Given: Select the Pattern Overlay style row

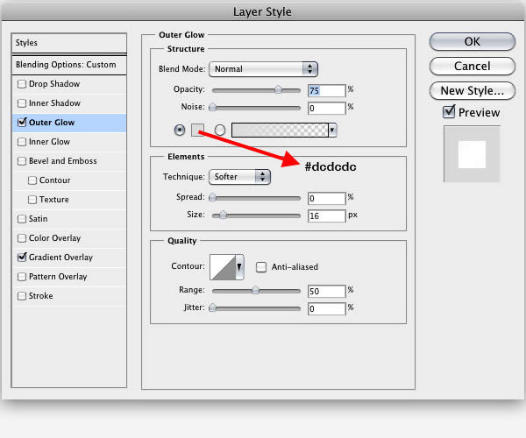Looking at the screenshot, I should tap(69, 277).
